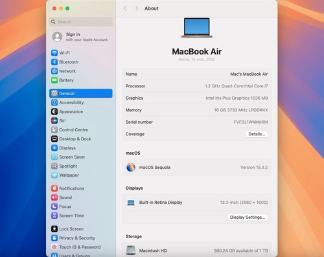Open the Screen Time hourglass icon

tap(54, 216)
